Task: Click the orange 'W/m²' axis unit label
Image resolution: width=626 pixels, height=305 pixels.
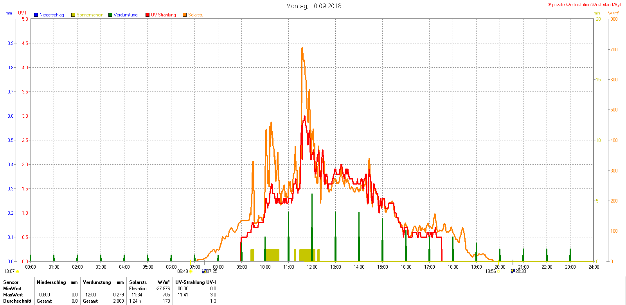Action: (613, 13)
